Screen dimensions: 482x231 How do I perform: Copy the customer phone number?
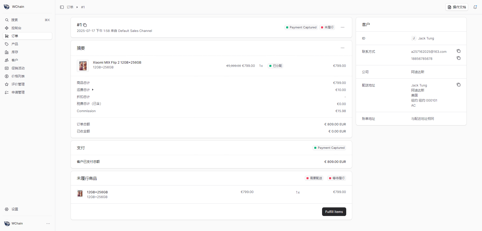point(458,58)
